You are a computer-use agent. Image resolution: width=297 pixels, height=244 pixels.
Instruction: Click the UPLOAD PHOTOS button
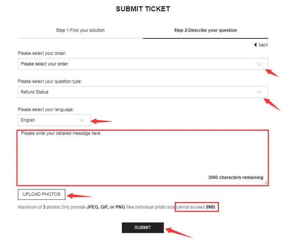(41, 194)
